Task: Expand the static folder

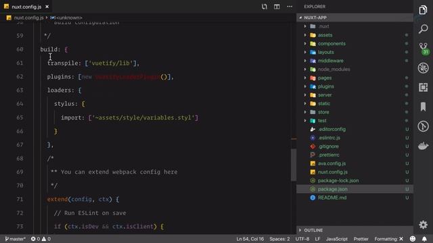Action: 355,103
